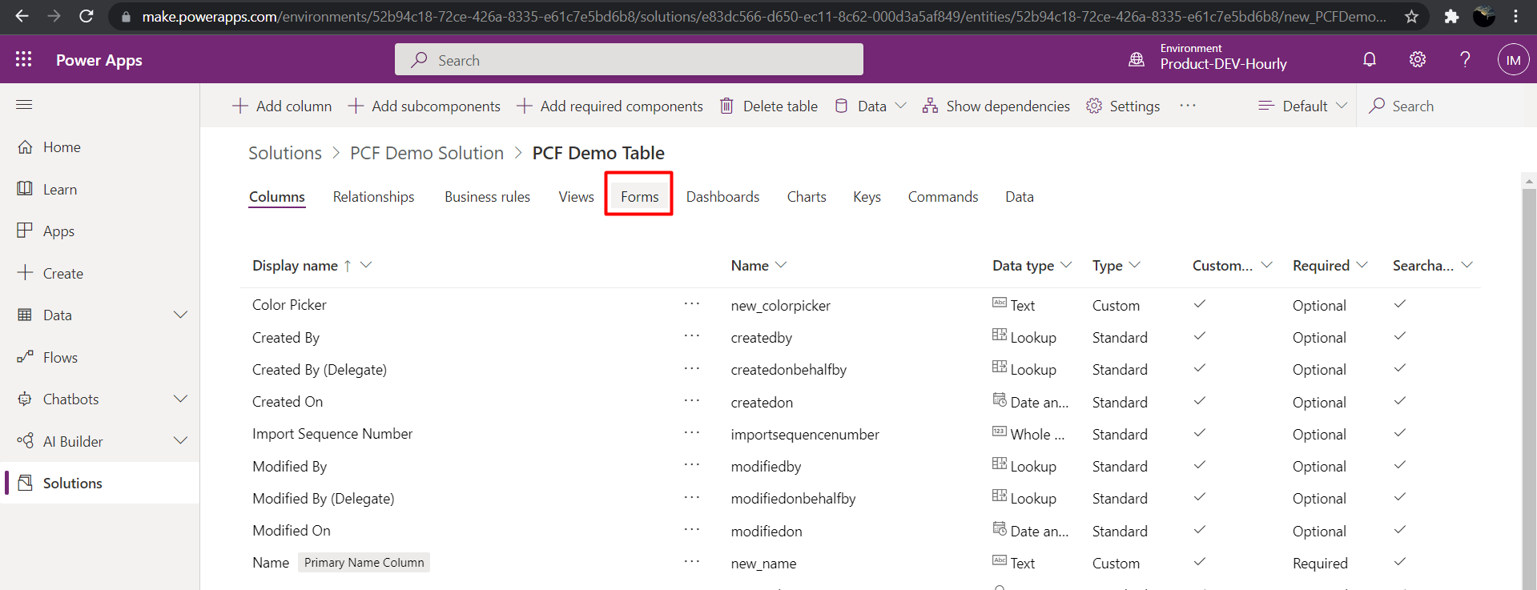Screen dimensions: 1537x590
Task: Collapse the left navigation hamburger menu
Action: point(24,105)
